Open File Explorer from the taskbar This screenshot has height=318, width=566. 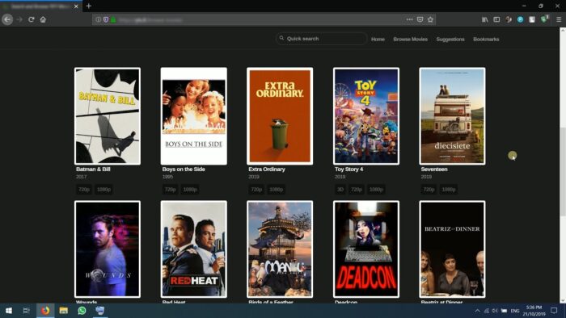click(64, 310)
